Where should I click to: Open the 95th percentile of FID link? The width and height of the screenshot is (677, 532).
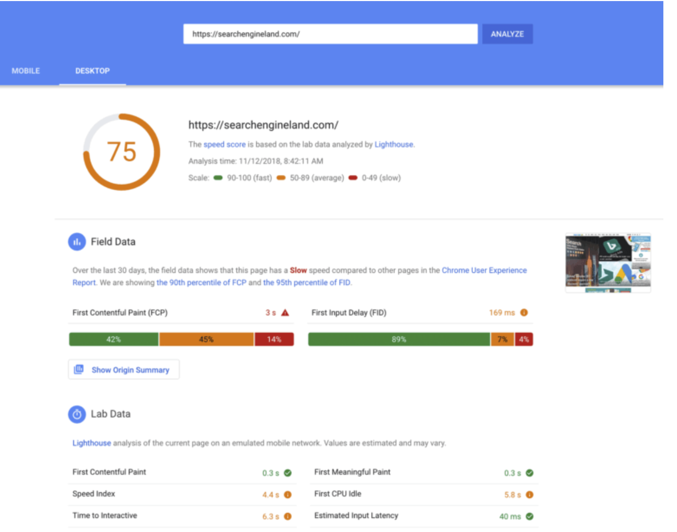coord(307,283)
